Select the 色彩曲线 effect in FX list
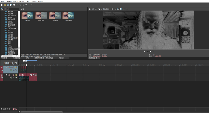The width and height of the screenshot is (209, 113). point(10,34)
